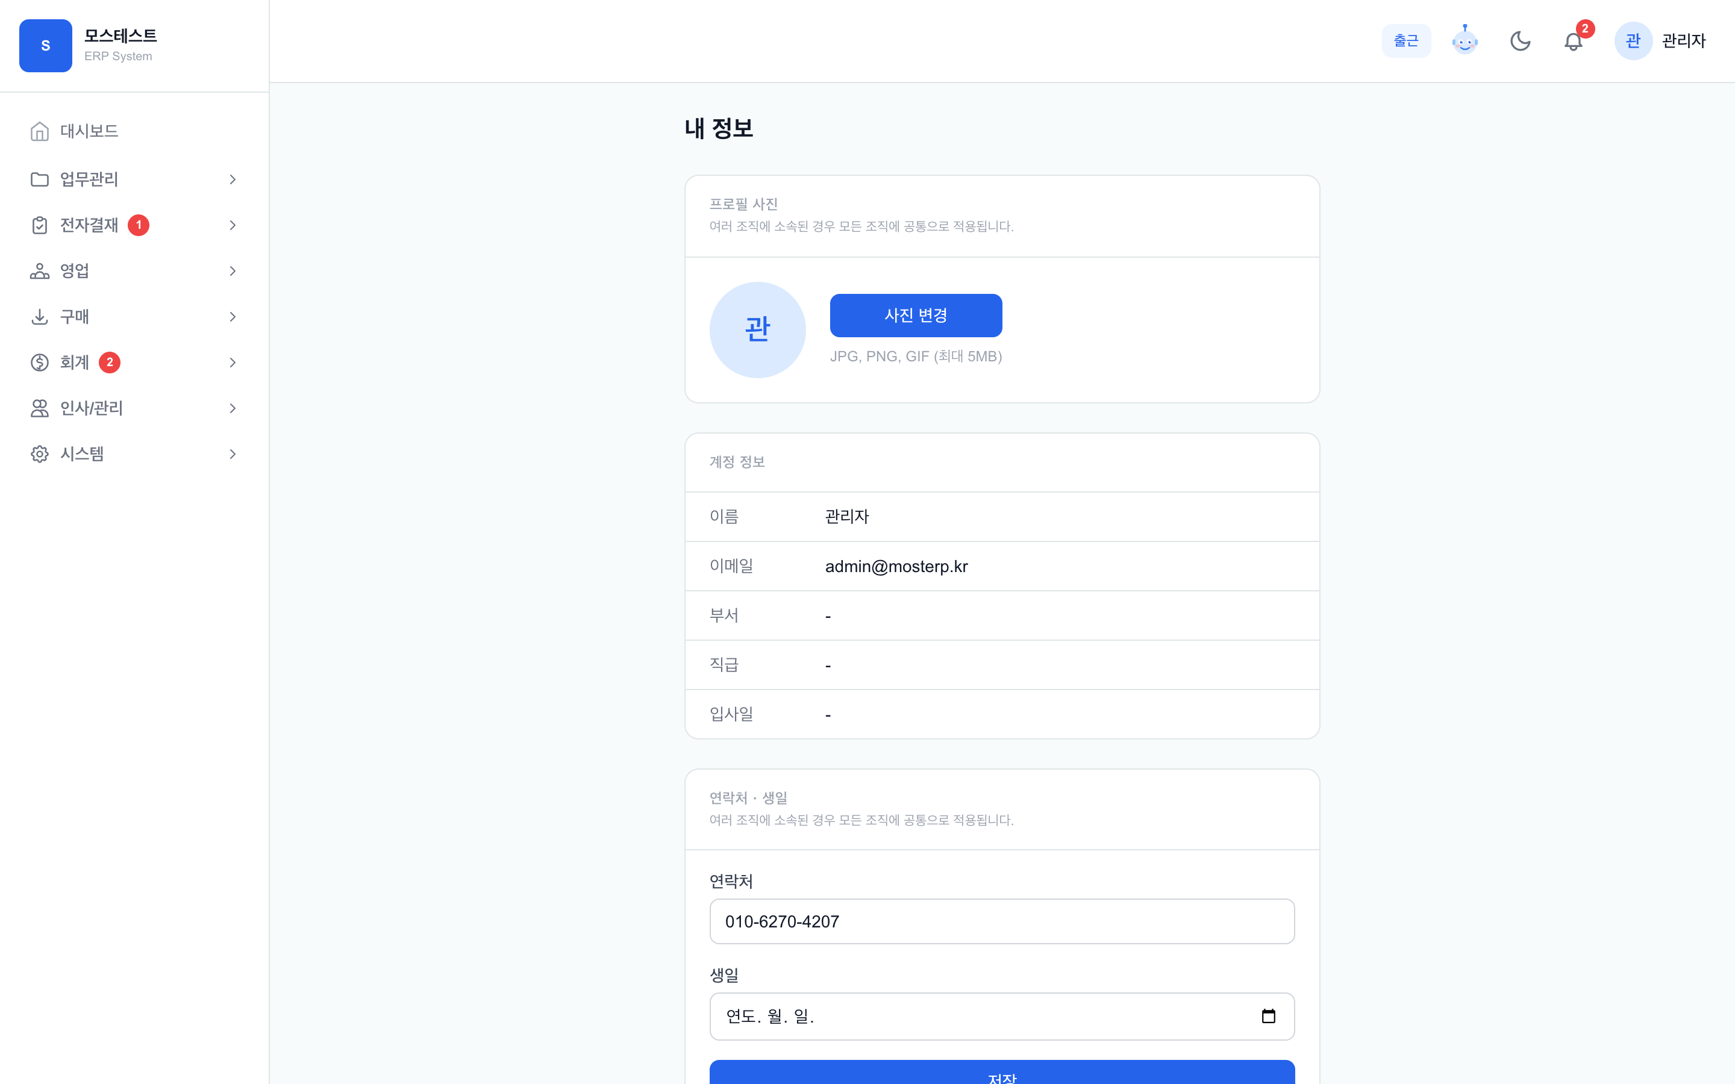Expand 회계 chevron arrow
Viewport: 1735px width, 1084px height.
[x=233, y=363]
